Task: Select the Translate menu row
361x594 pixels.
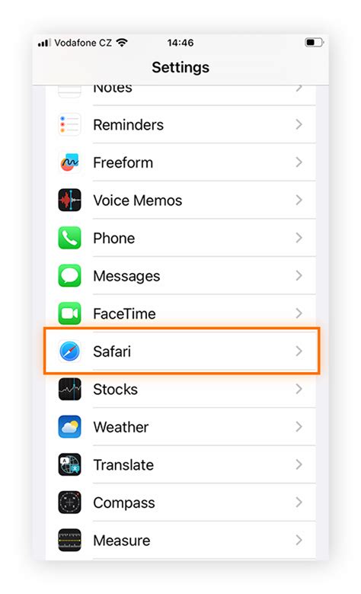Action: pyautogui.click(x=180, y=464)
